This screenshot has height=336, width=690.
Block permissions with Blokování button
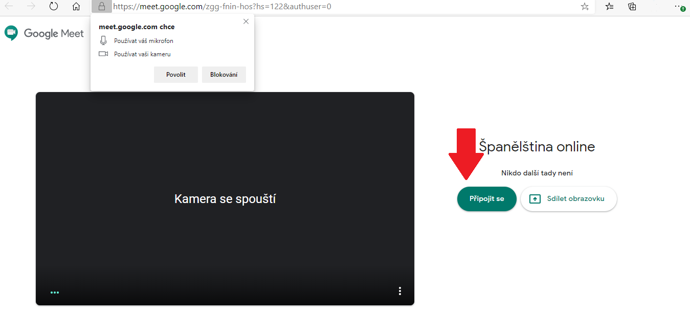tap(224, 75)
